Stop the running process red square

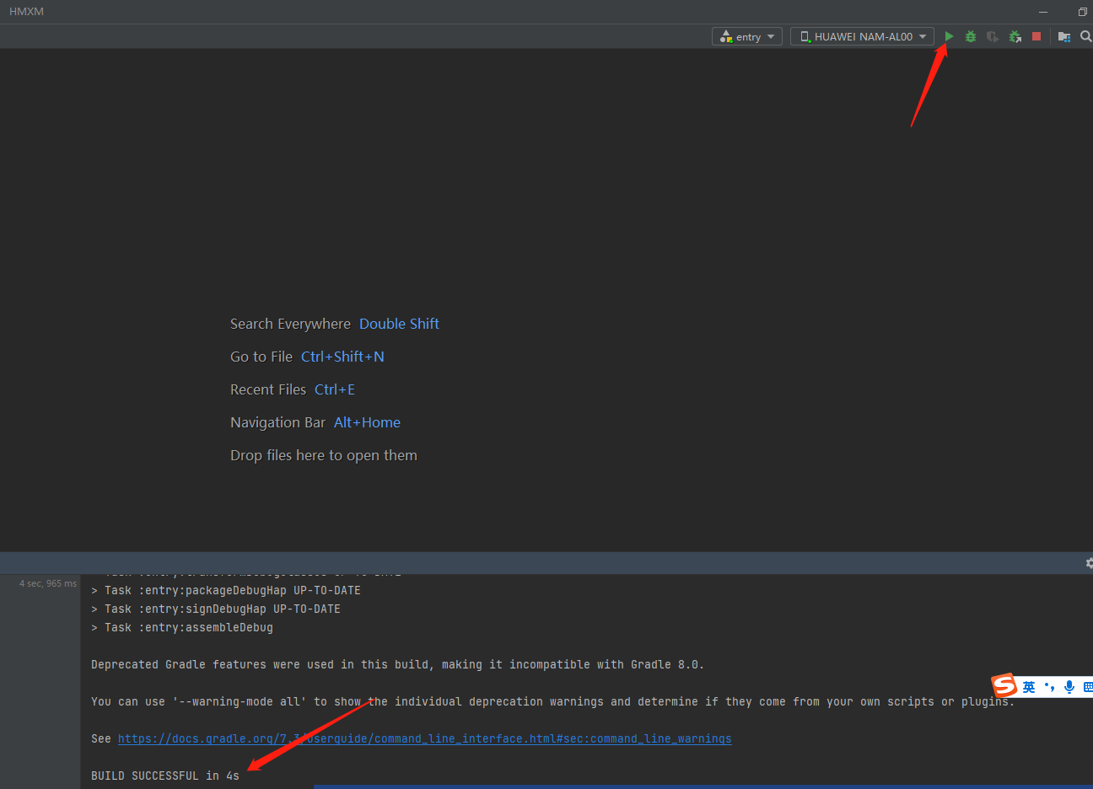1036,36
